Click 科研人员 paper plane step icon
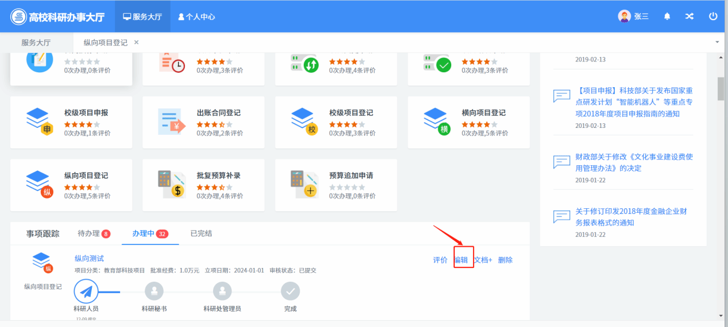 pos(86,291)
